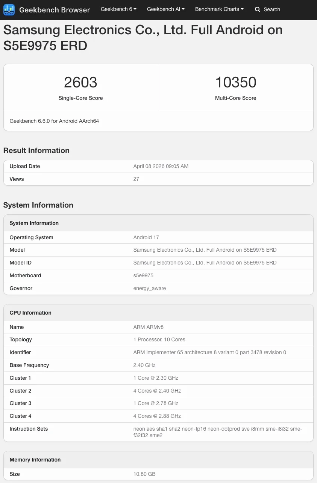Screen dimensions: 317x483
Task: Select the Single-Core Score panel
Action: point(80,87)
